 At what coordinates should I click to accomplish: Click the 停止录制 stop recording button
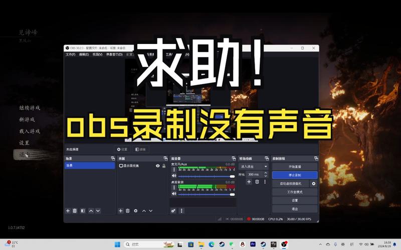point(295,175)
